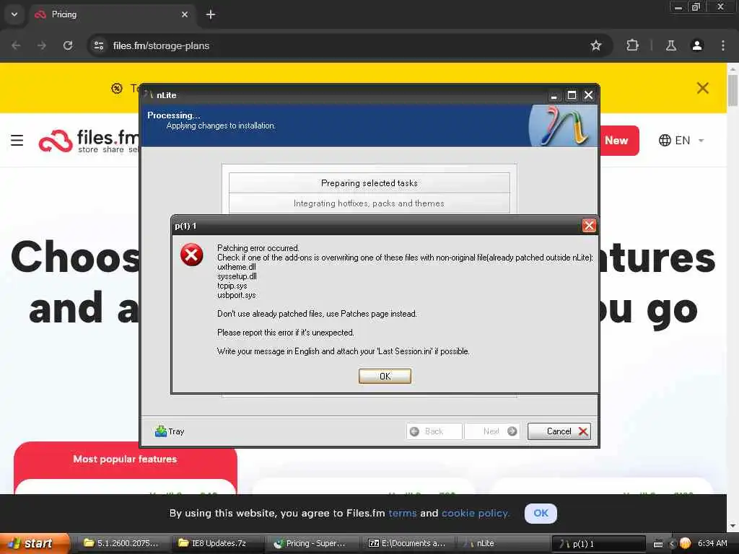Click Cancel in the nLite window
The width and height of the screenshot is (739, 554).
[x=559, y=431]
